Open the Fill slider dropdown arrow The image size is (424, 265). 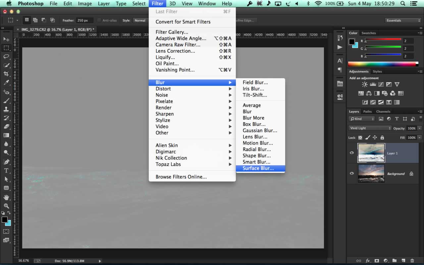point(420,137)
